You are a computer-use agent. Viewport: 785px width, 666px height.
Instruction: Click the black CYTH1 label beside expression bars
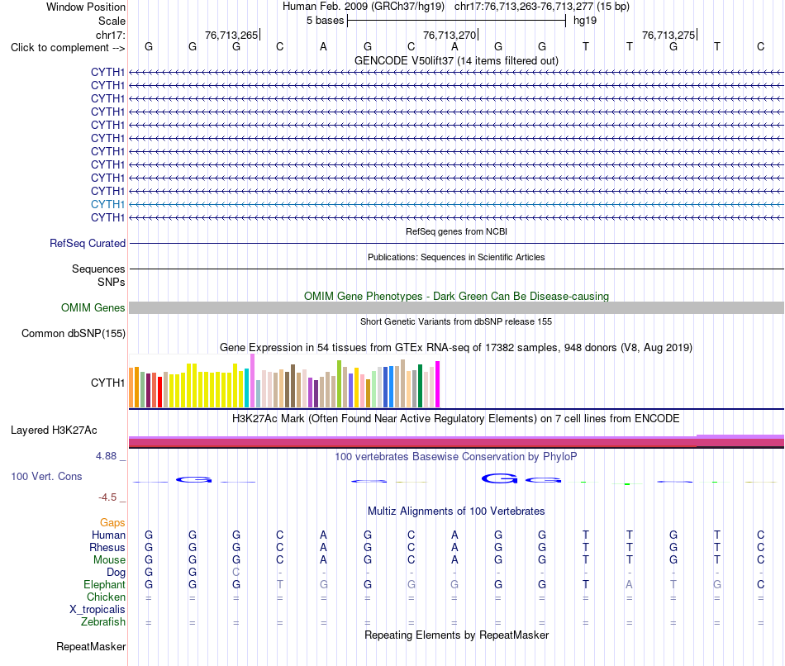click(x=107, y=383)
